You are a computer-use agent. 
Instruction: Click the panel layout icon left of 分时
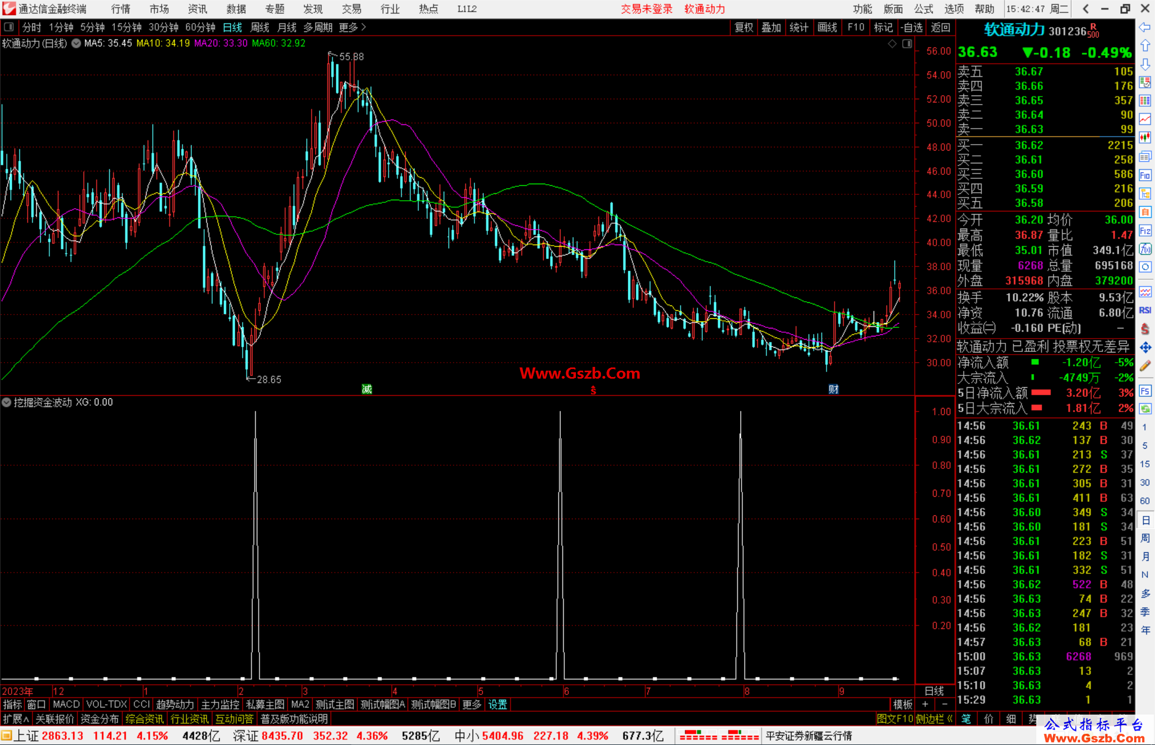pyautogui.click(x=9, y=27)
